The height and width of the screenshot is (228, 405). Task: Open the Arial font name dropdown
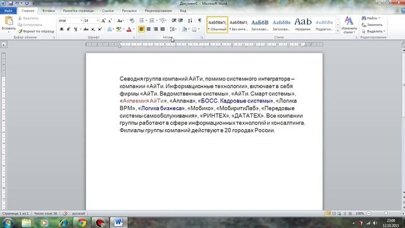[82, 20]
